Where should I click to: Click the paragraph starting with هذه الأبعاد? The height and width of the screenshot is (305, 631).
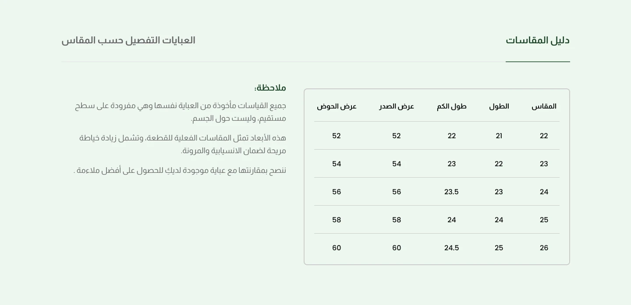click(x=183, y=144)
